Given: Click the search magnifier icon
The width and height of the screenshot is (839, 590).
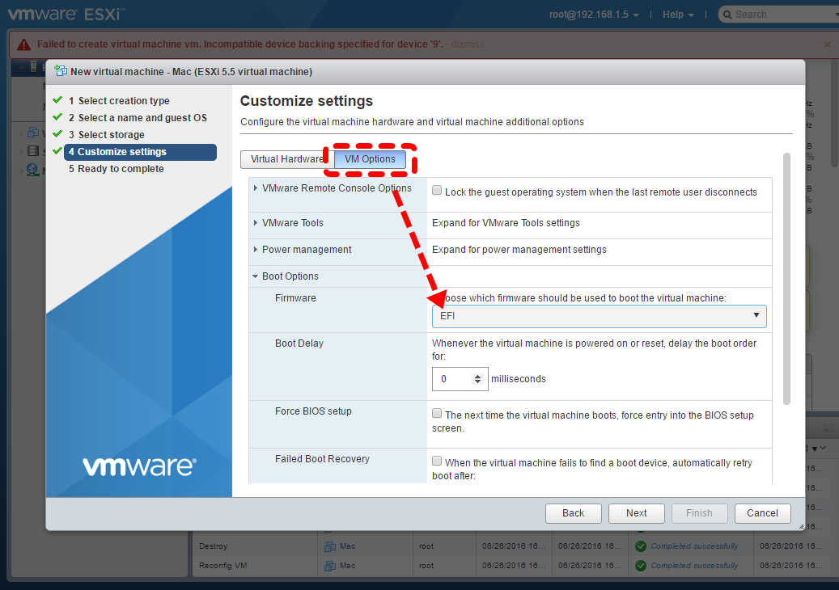Looking at the screenshot, I should (727, 15).
